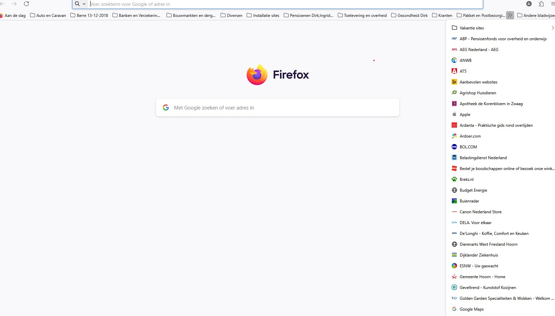
Task: Open the hamburger application menu
Action: pos(553,4)
